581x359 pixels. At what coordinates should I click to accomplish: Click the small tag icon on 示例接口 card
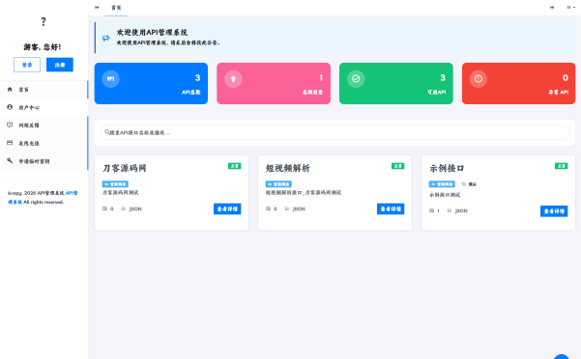coord(464,184)
